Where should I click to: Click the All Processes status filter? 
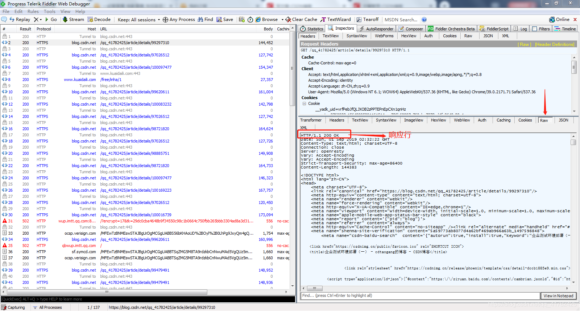pyautogui.click(x=47, y=307)
